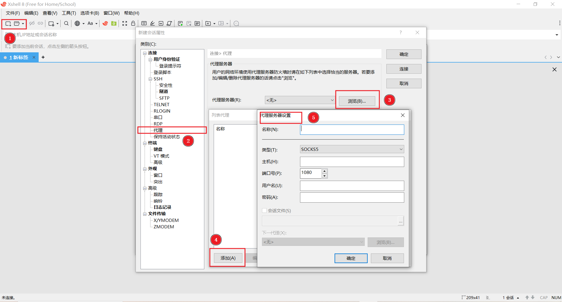Increase port number with up spinner
Image resolution: width=562 pixels, height=302 pixels.
pos(324,171)
